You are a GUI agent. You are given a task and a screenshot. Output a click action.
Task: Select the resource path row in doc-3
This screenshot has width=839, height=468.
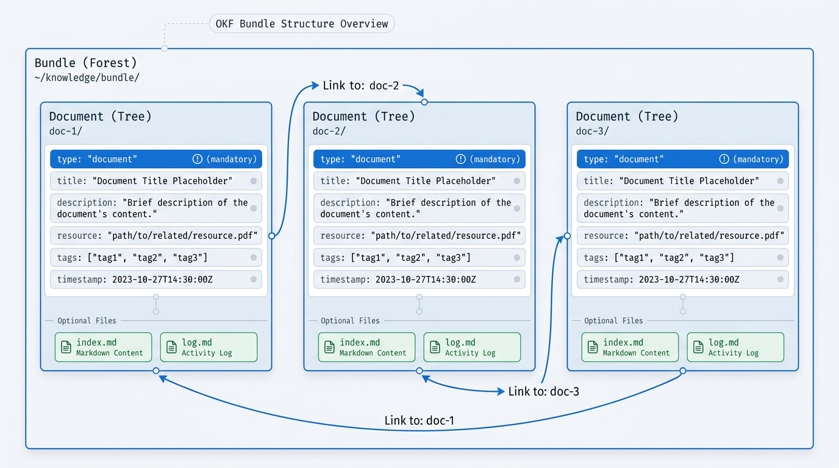(x=683, y=236)
